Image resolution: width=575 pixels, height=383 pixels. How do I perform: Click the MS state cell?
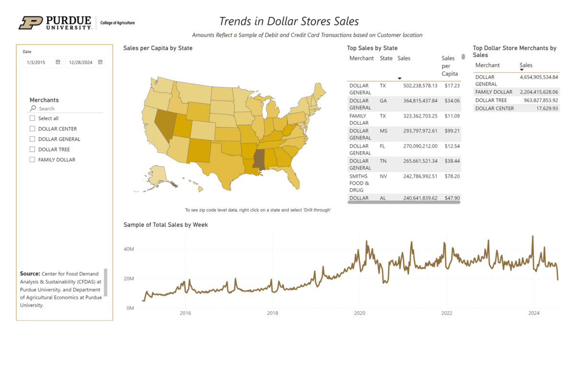[x=383, y=131]
